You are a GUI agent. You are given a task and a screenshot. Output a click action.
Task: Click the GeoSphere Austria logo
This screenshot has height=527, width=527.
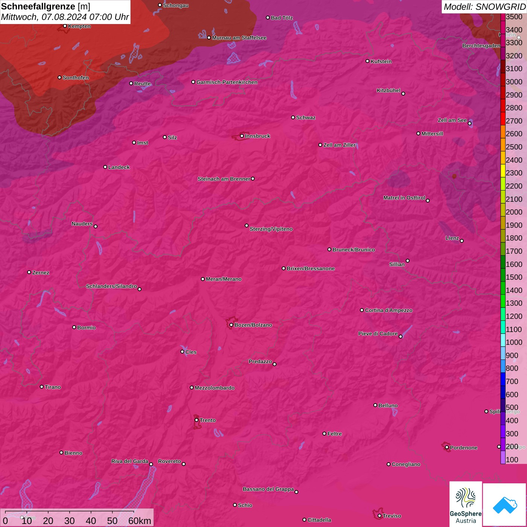pos(466,504)
